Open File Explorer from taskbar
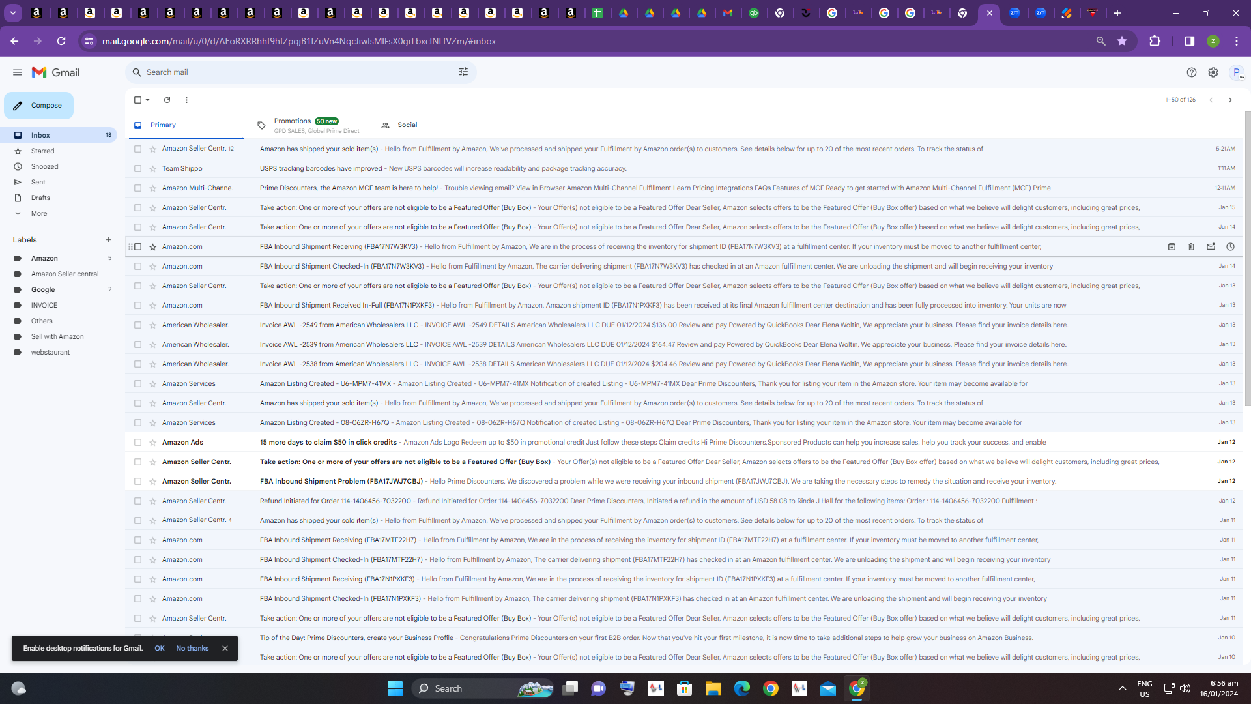Image resolution: width=1251 pixels, height=704 pixels. (713, 688)
